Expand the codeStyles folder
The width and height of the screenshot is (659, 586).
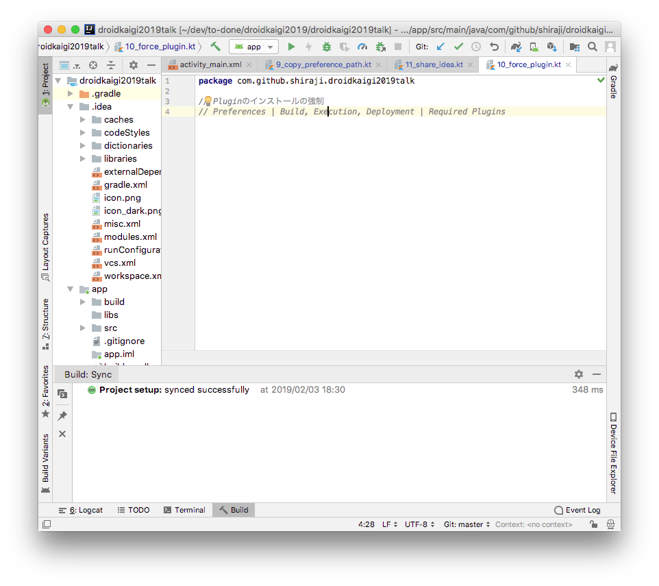(x=83, y=133)
